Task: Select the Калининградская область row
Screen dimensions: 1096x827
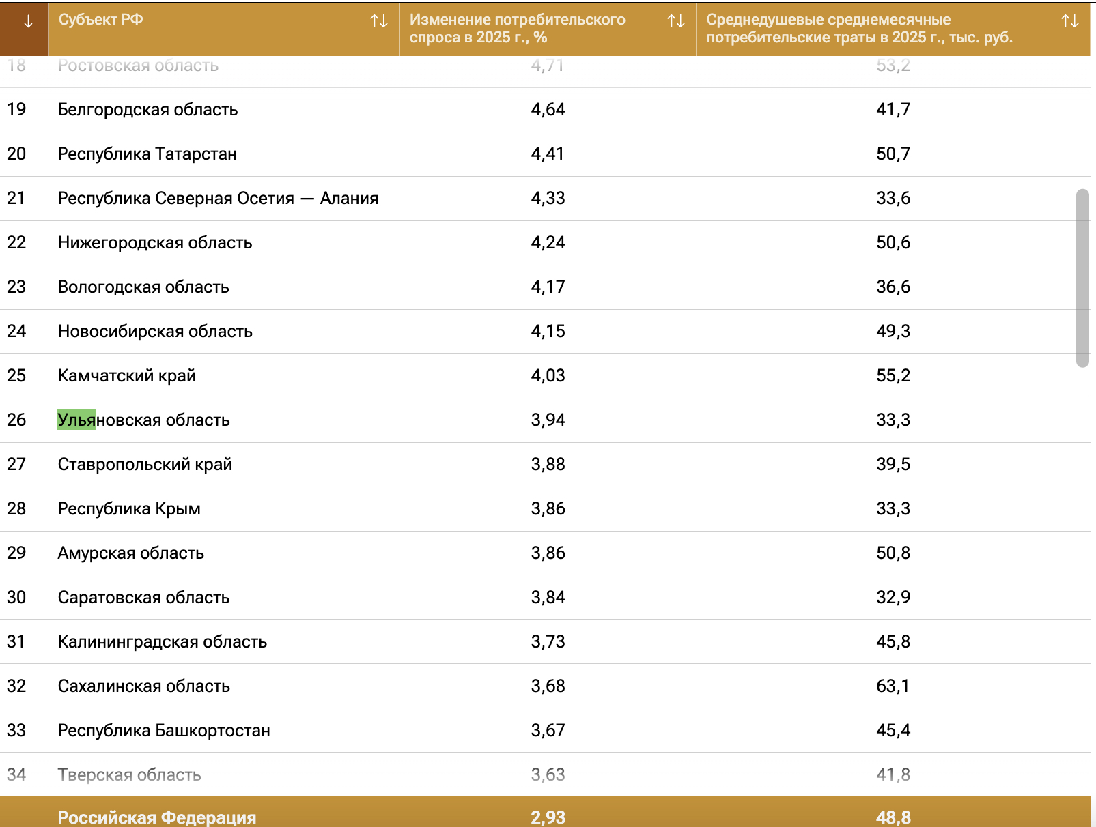Action: click(162, 642)
